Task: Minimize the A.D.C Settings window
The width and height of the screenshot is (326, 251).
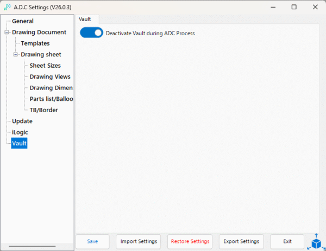Action: (273, 7)
